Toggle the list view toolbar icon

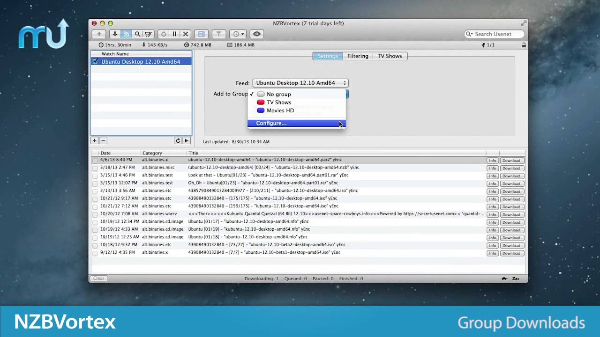coord(202,34)
